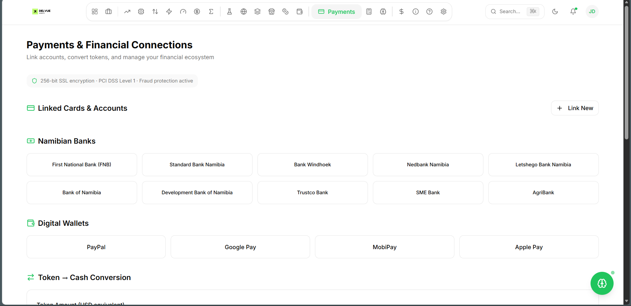Open the floating green AI assistant button
The image size is (631, 306).
602,283
